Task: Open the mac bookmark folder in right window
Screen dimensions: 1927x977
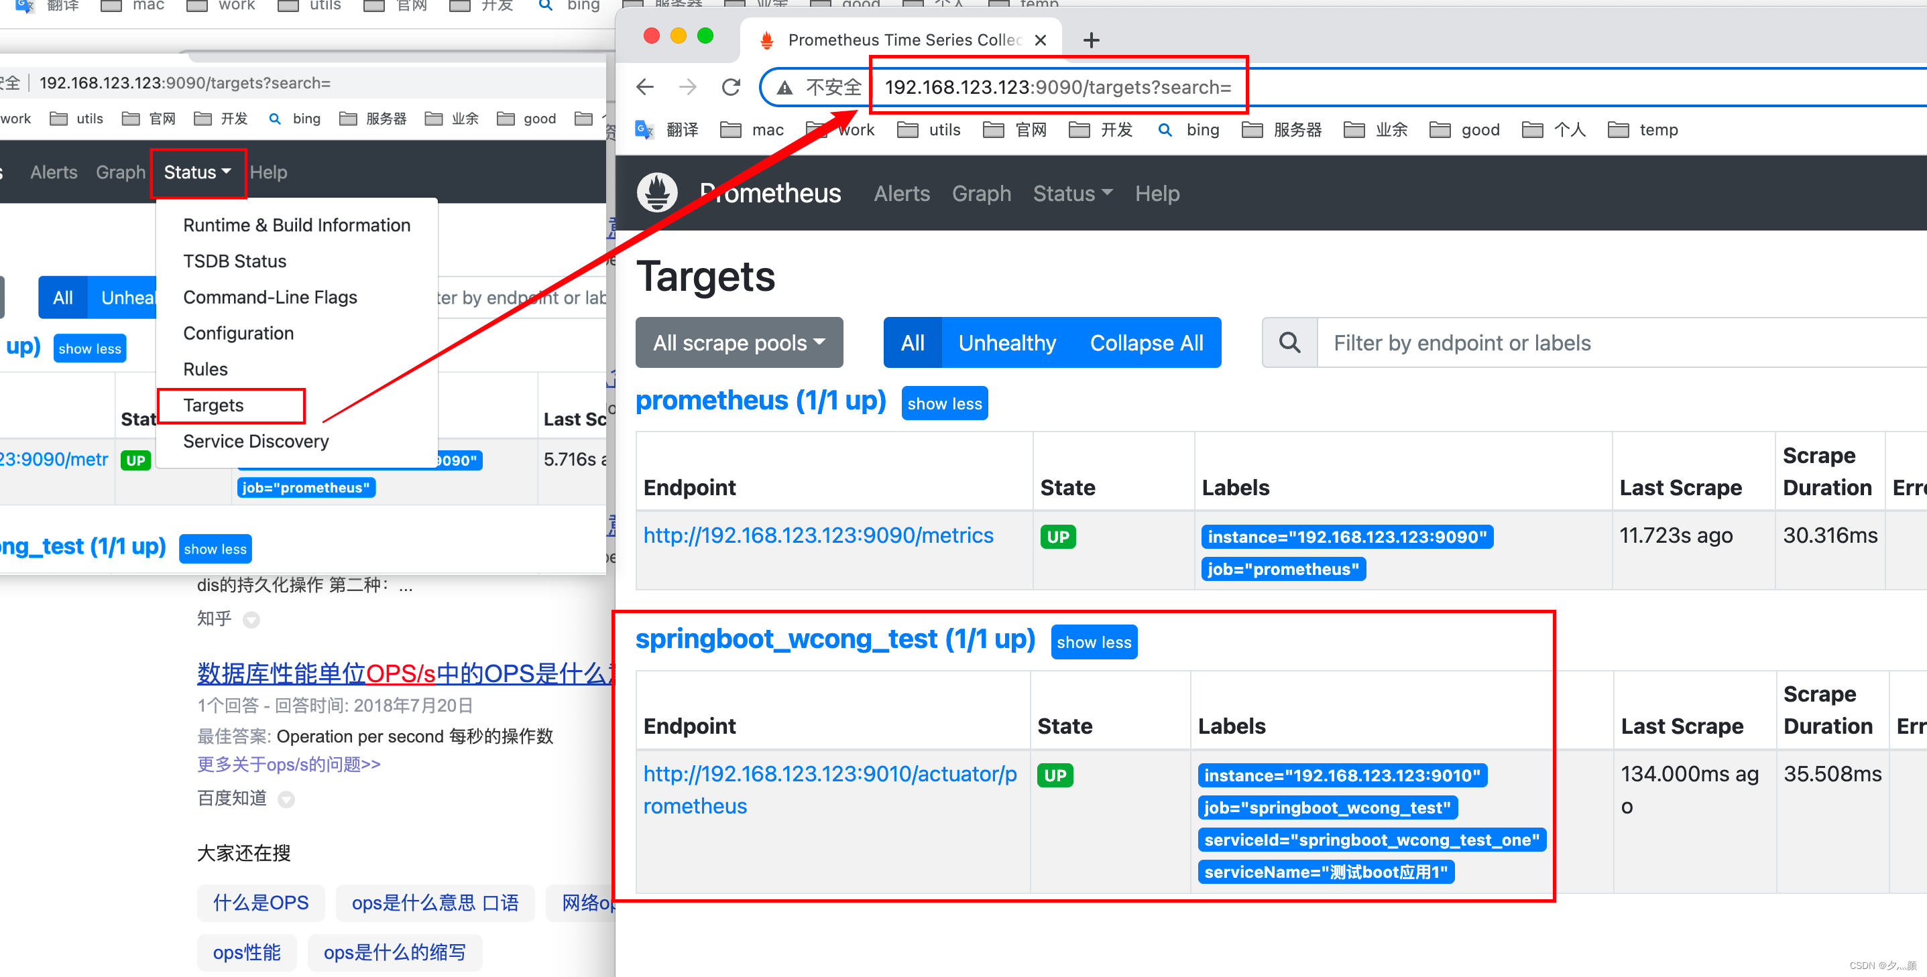Action: tap(752, 130)
